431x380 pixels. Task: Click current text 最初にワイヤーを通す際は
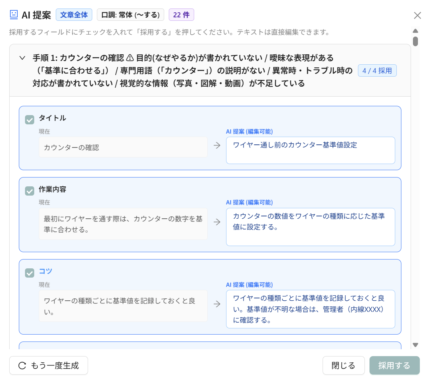pyautogui.click(x=123, y=224)
